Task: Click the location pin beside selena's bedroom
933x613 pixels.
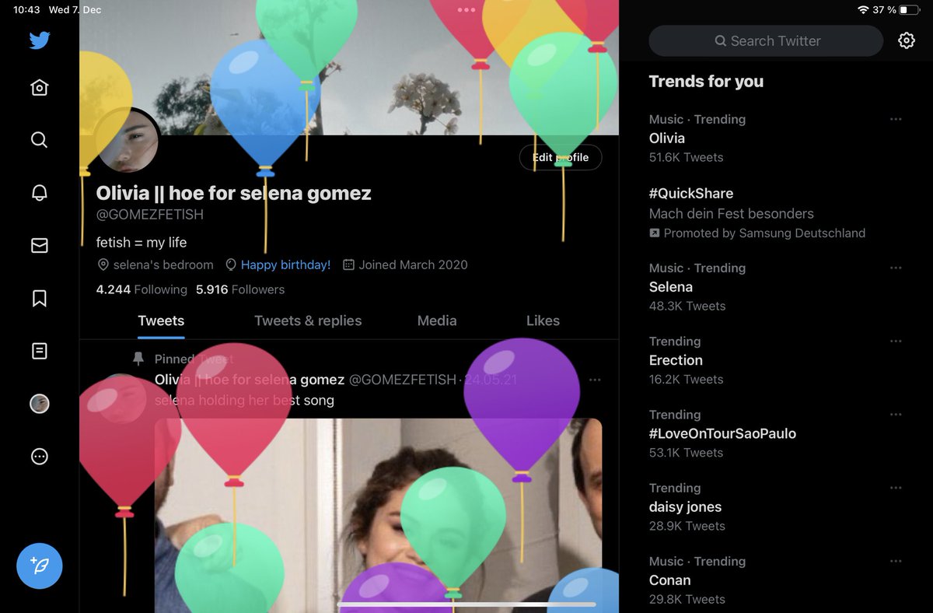Action: 103,265
